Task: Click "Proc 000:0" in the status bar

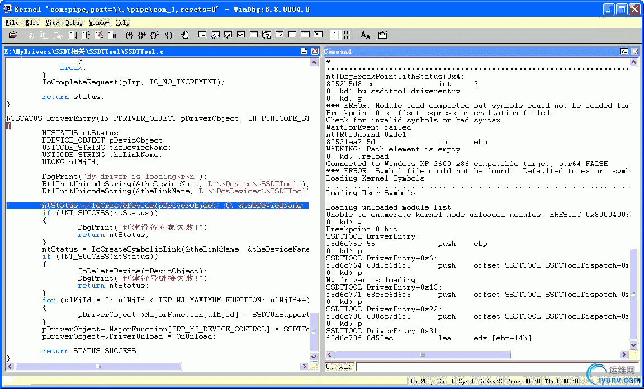Action: 523,381
